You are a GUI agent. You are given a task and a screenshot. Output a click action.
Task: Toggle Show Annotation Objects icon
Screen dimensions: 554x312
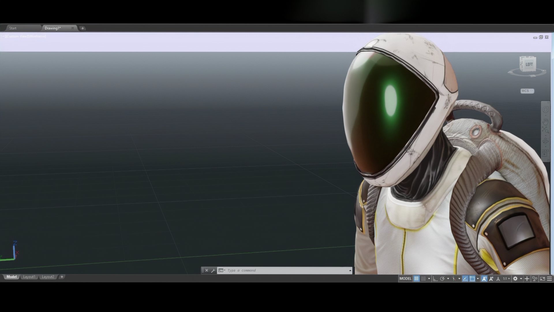(484, 278)
